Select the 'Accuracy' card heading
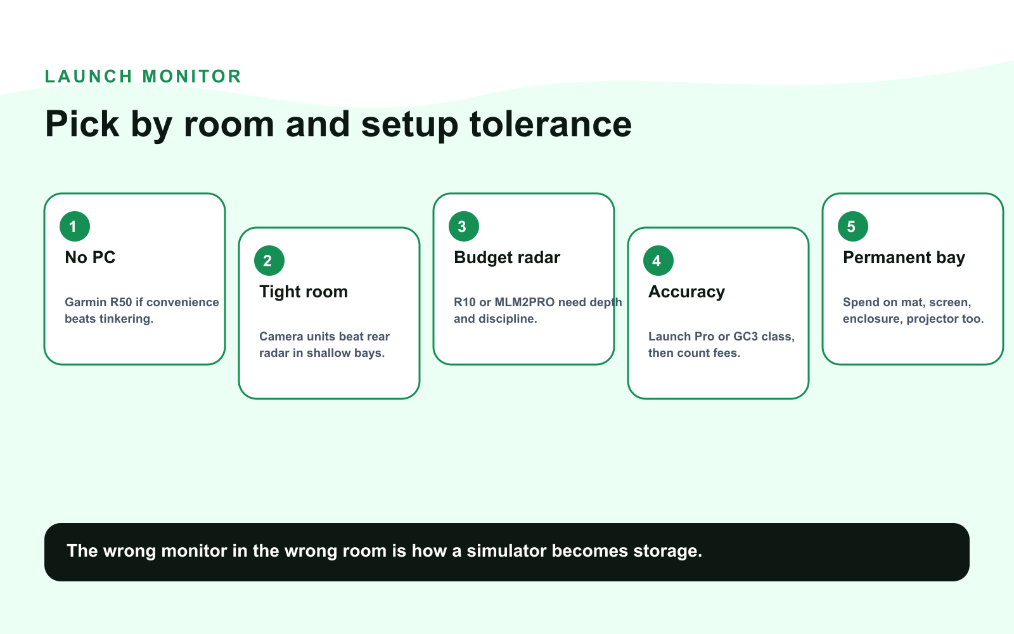 [686, 292]
